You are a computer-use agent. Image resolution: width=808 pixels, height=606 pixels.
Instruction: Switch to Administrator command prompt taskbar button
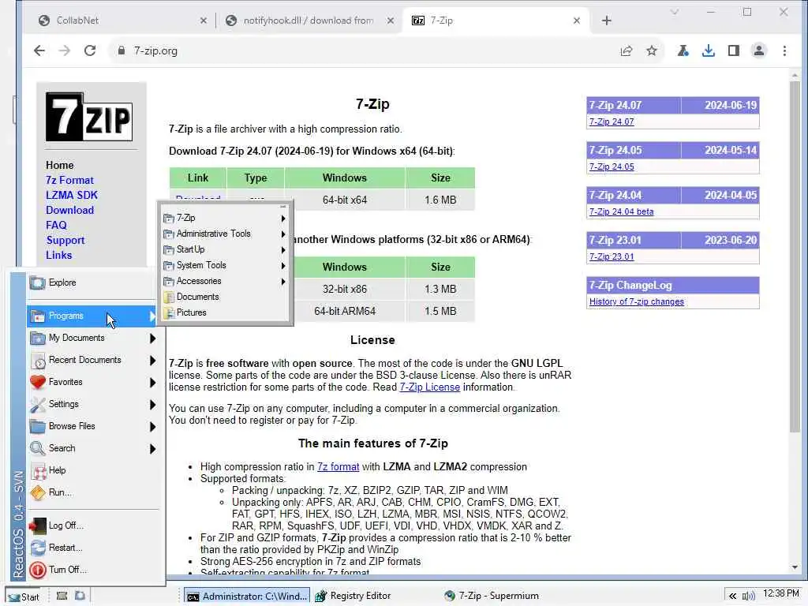pos(247,597)
